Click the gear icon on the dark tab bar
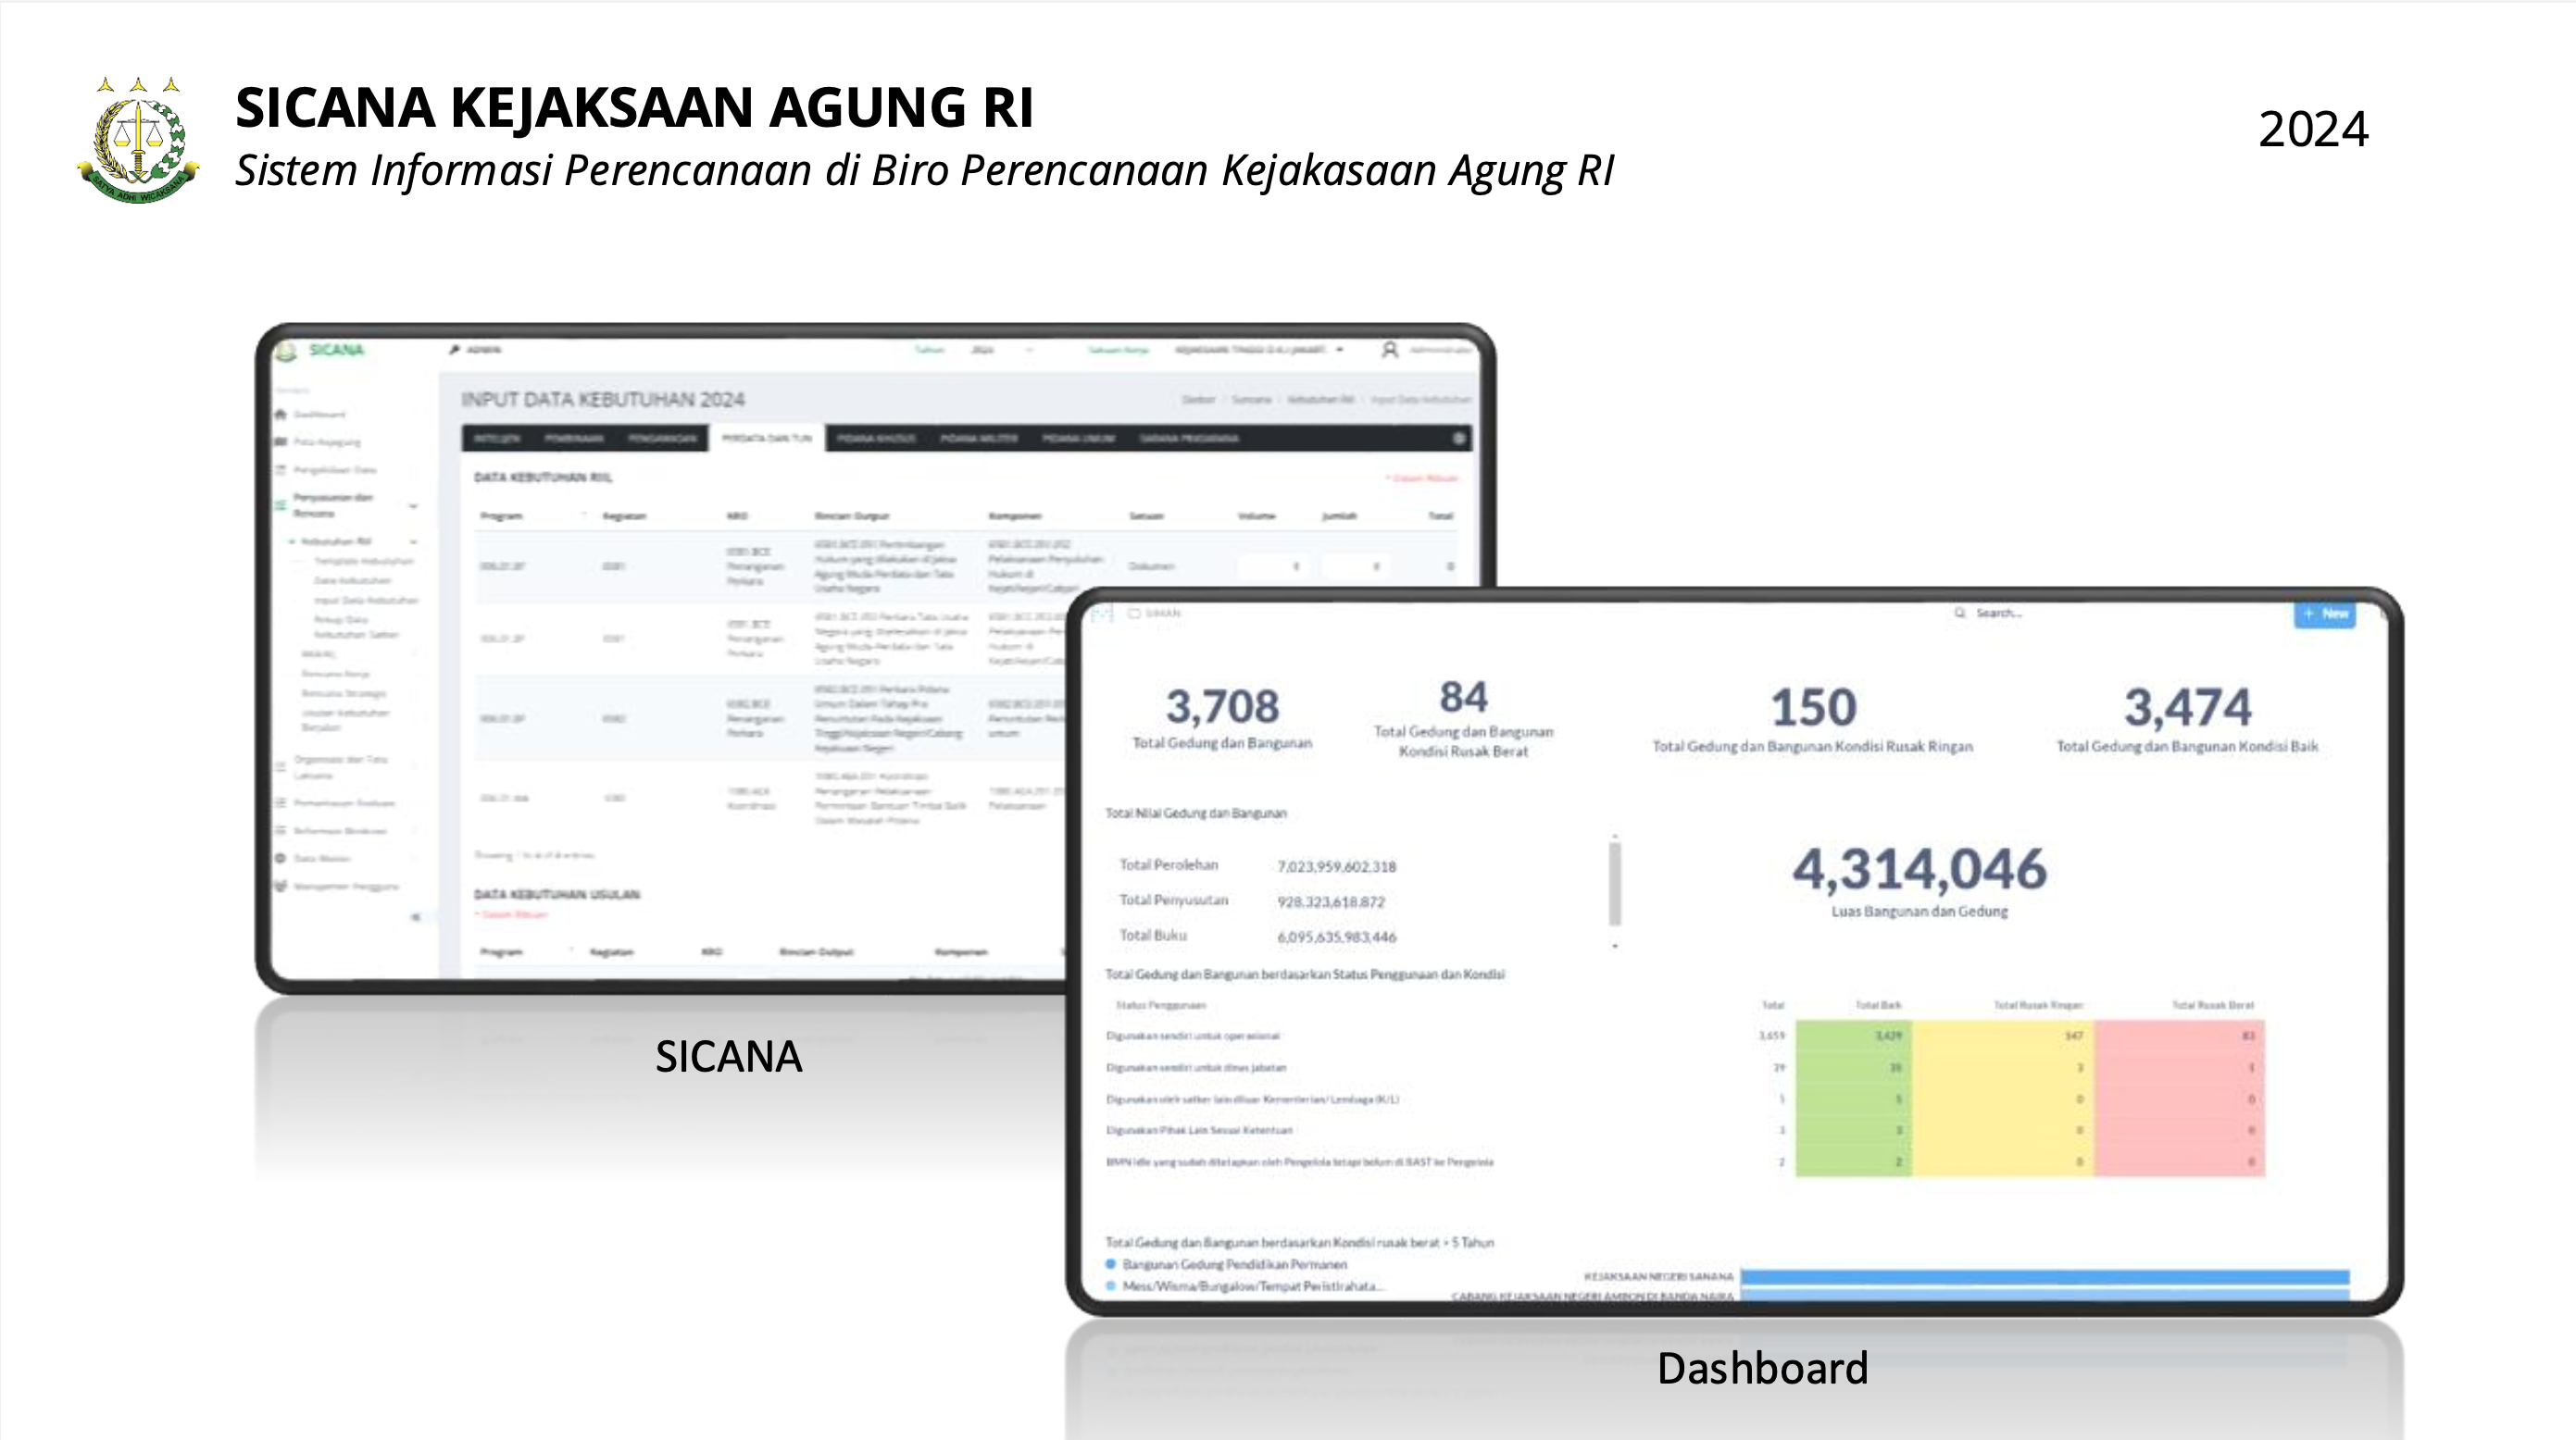 click(1458, 438)
